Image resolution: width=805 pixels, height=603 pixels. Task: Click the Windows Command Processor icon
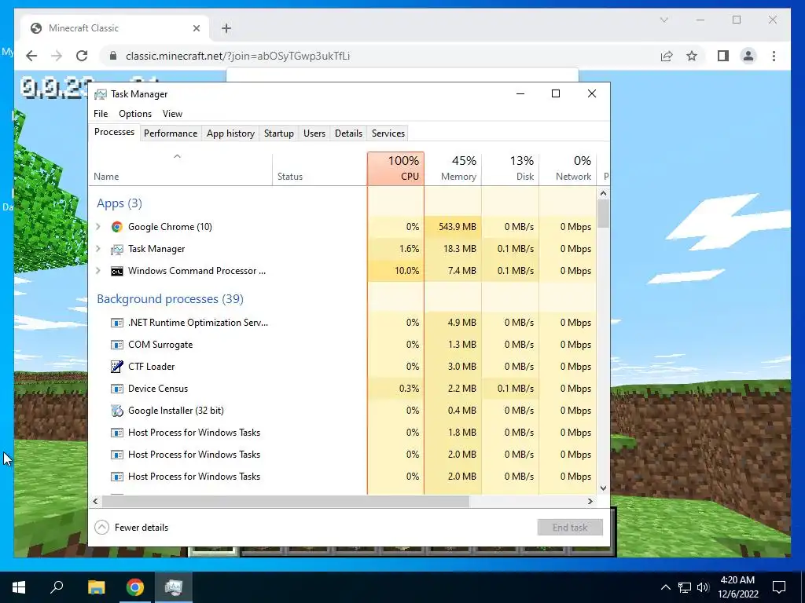pyautogui.click(x=117, y=271)
